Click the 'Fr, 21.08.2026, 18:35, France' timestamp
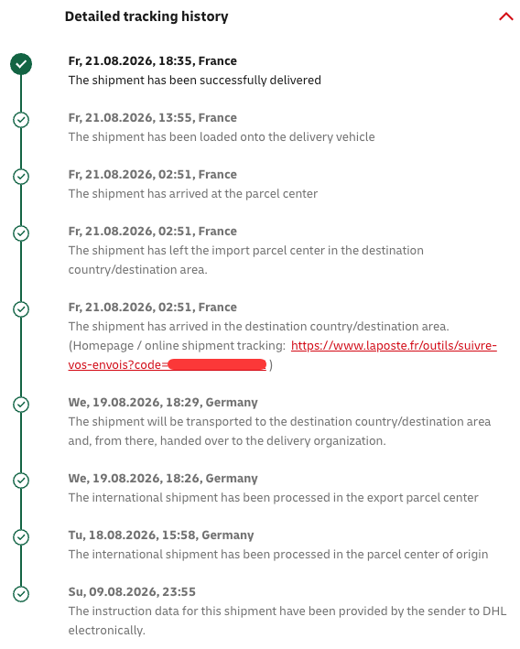The width and height of the screenshot is (520, 649). [152, 60]
